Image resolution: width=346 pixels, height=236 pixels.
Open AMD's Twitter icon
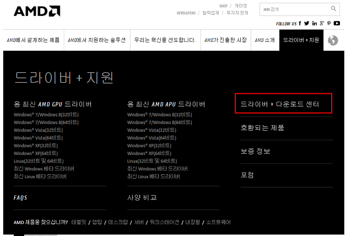click(x=306, y=23)
